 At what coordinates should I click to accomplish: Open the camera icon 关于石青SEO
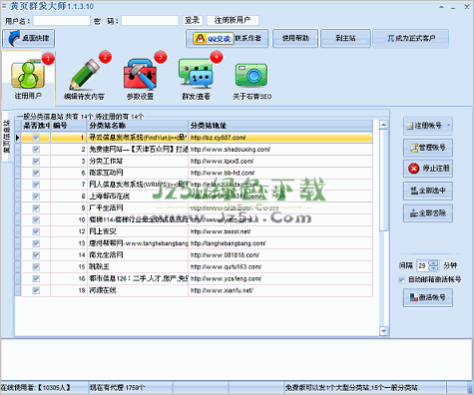(251, 80)
